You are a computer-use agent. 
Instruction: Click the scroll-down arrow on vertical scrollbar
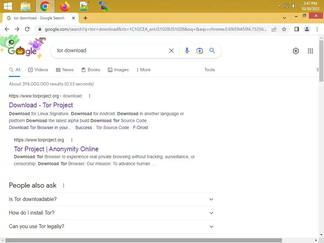(321, 235)
